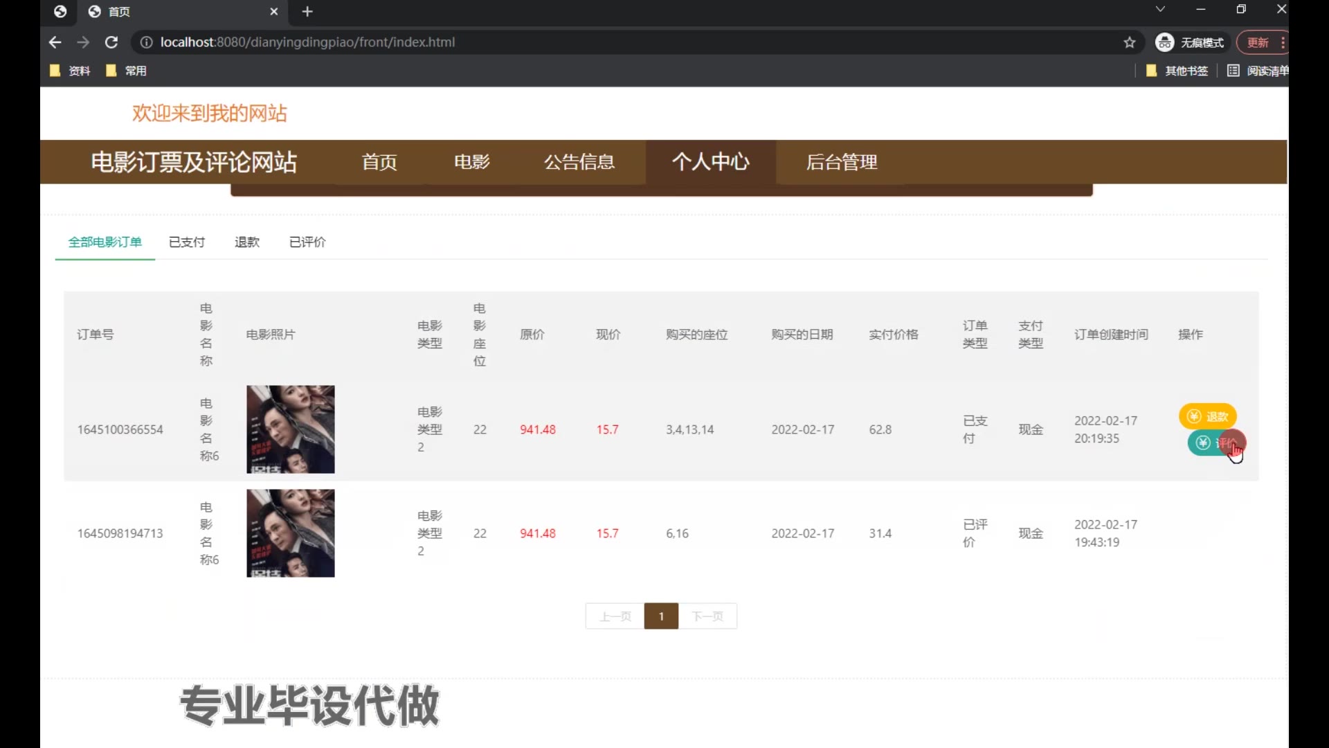Open a new browser tab
1329x748 pixels.
(307, 12)
